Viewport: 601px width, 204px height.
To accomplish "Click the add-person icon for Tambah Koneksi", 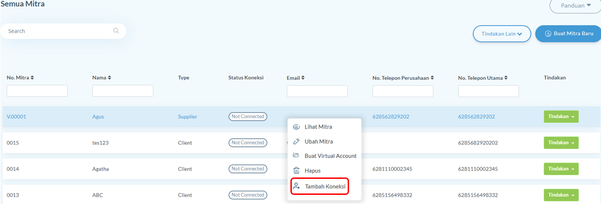I will (296, 186).
